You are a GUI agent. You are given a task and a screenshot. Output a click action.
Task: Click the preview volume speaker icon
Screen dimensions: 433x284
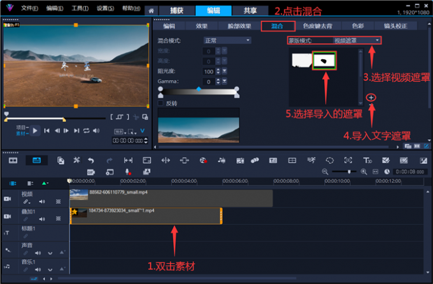coord(96,131)
